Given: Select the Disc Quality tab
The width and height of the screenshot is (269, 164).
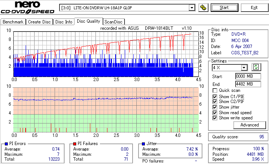Looking at the screenshot, I should point(88,21).
